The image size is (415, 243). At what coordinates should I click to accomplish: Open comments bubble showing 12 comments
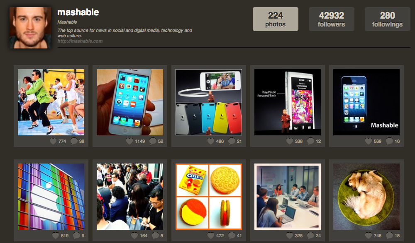(x=310, y=141)
